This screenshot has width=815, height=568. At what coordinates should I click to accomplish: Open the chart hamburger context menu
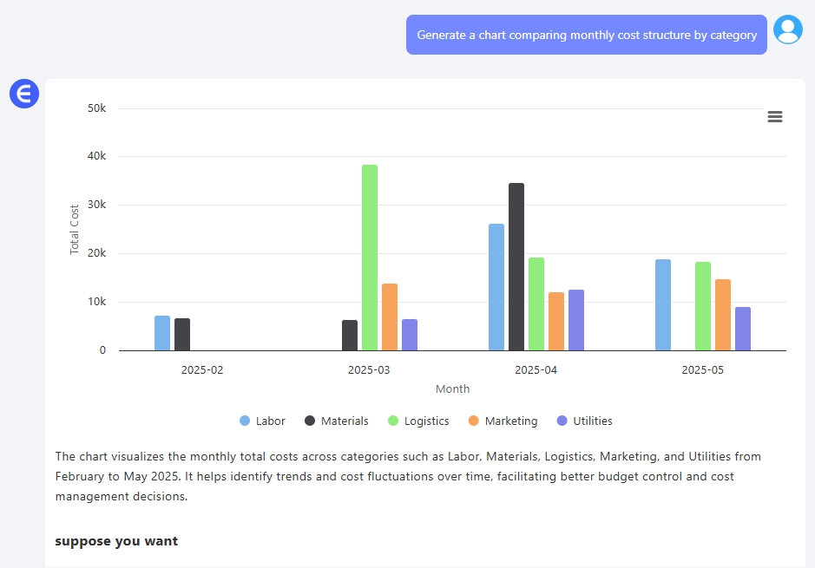[x=775, y=117]
